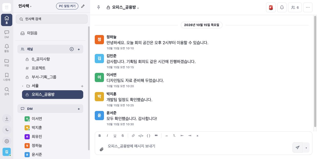
Task: Insert a block quote
Action: coord(156,136)
